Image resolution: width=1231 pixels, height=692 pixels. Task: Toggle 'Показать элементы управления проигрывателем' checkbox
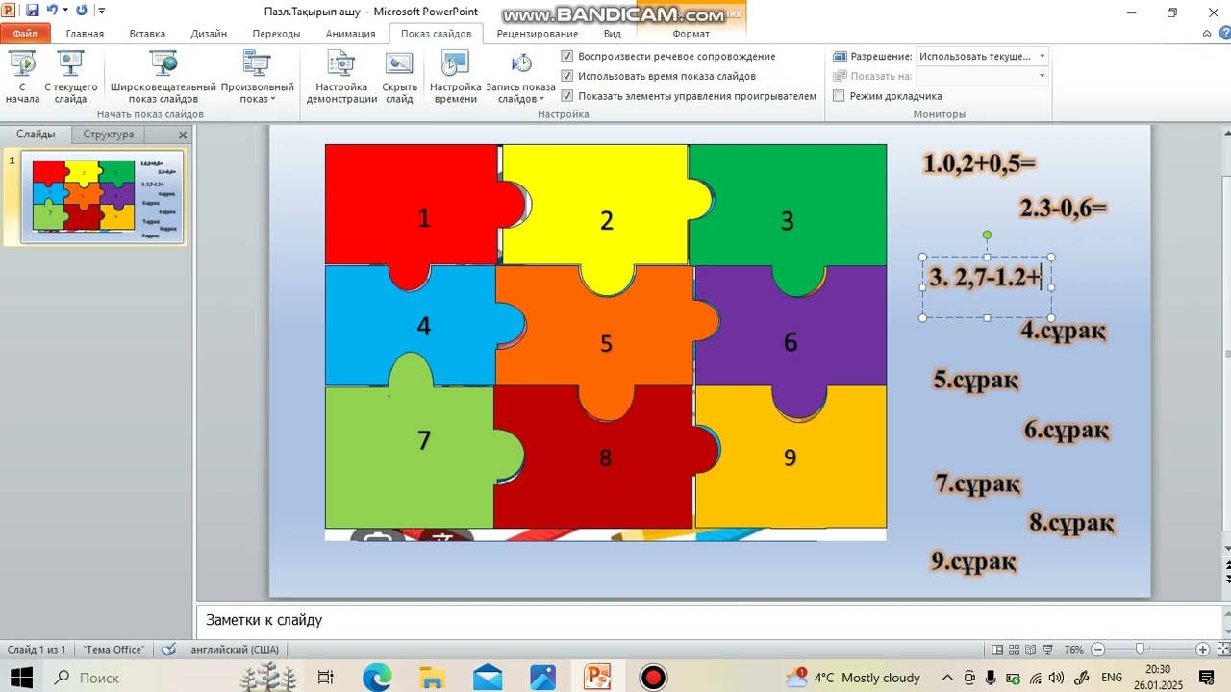pos(567,96)
